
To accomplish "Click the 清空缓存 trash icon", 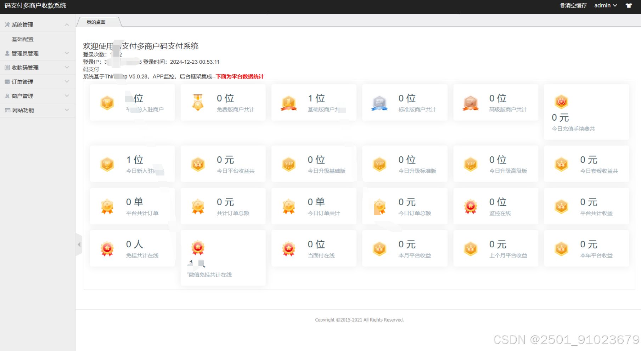I will coord(562,5).
